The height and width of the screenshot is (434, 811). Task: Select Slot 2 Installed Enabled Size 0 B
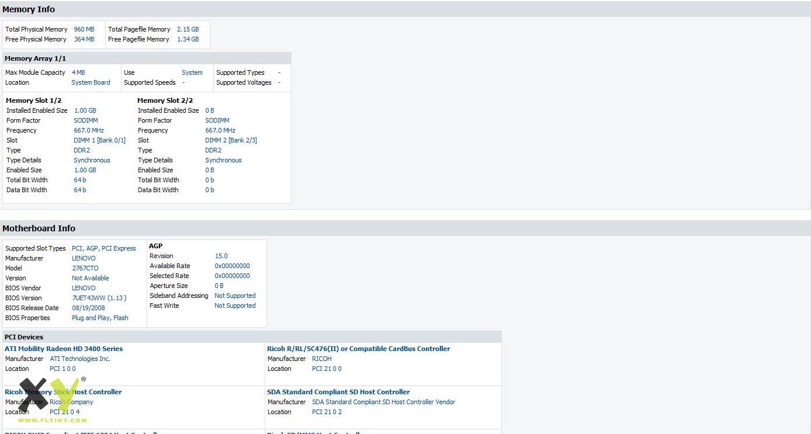pos(210,110)
